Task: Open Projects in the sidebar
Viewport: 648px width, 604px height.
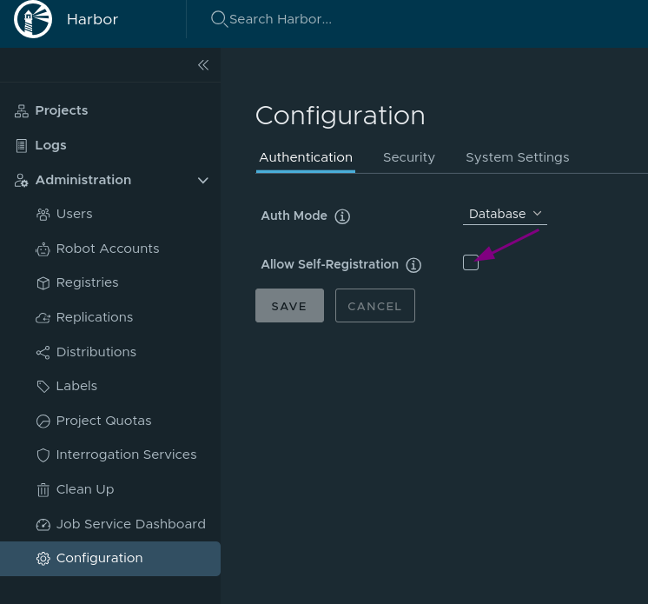Action: (61, 110)
